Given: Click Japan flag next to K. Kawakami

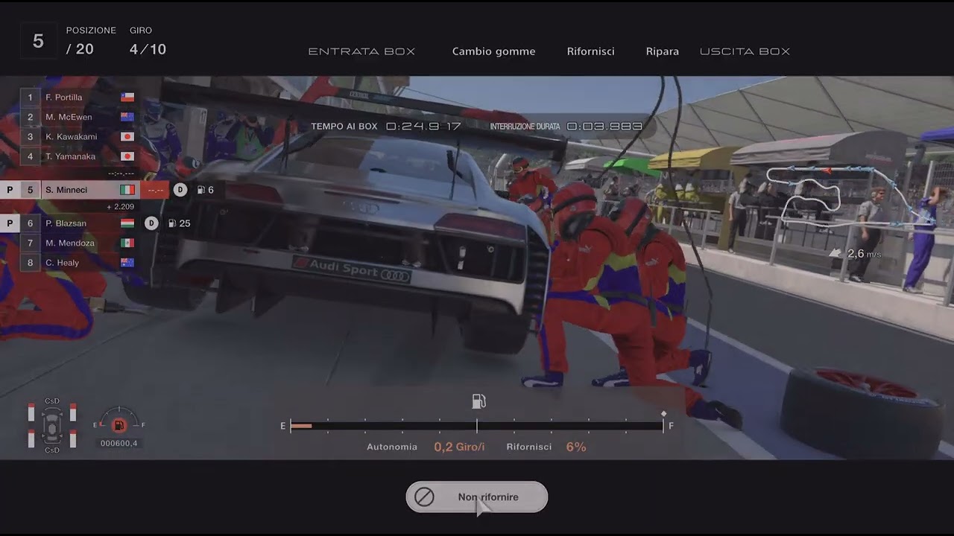Looking at the screenshot, I should (x=127, y=137).
